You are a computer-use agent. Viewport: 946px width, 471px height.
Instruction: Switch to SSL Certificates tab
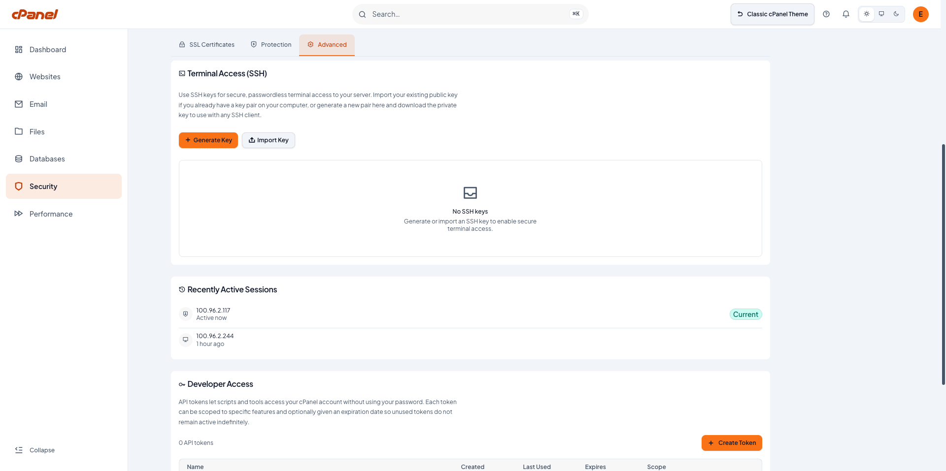[206, 45]
